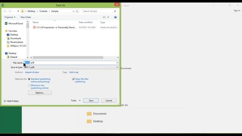
Task: Open the Save as type dropdown
Action: pos(71,67)
